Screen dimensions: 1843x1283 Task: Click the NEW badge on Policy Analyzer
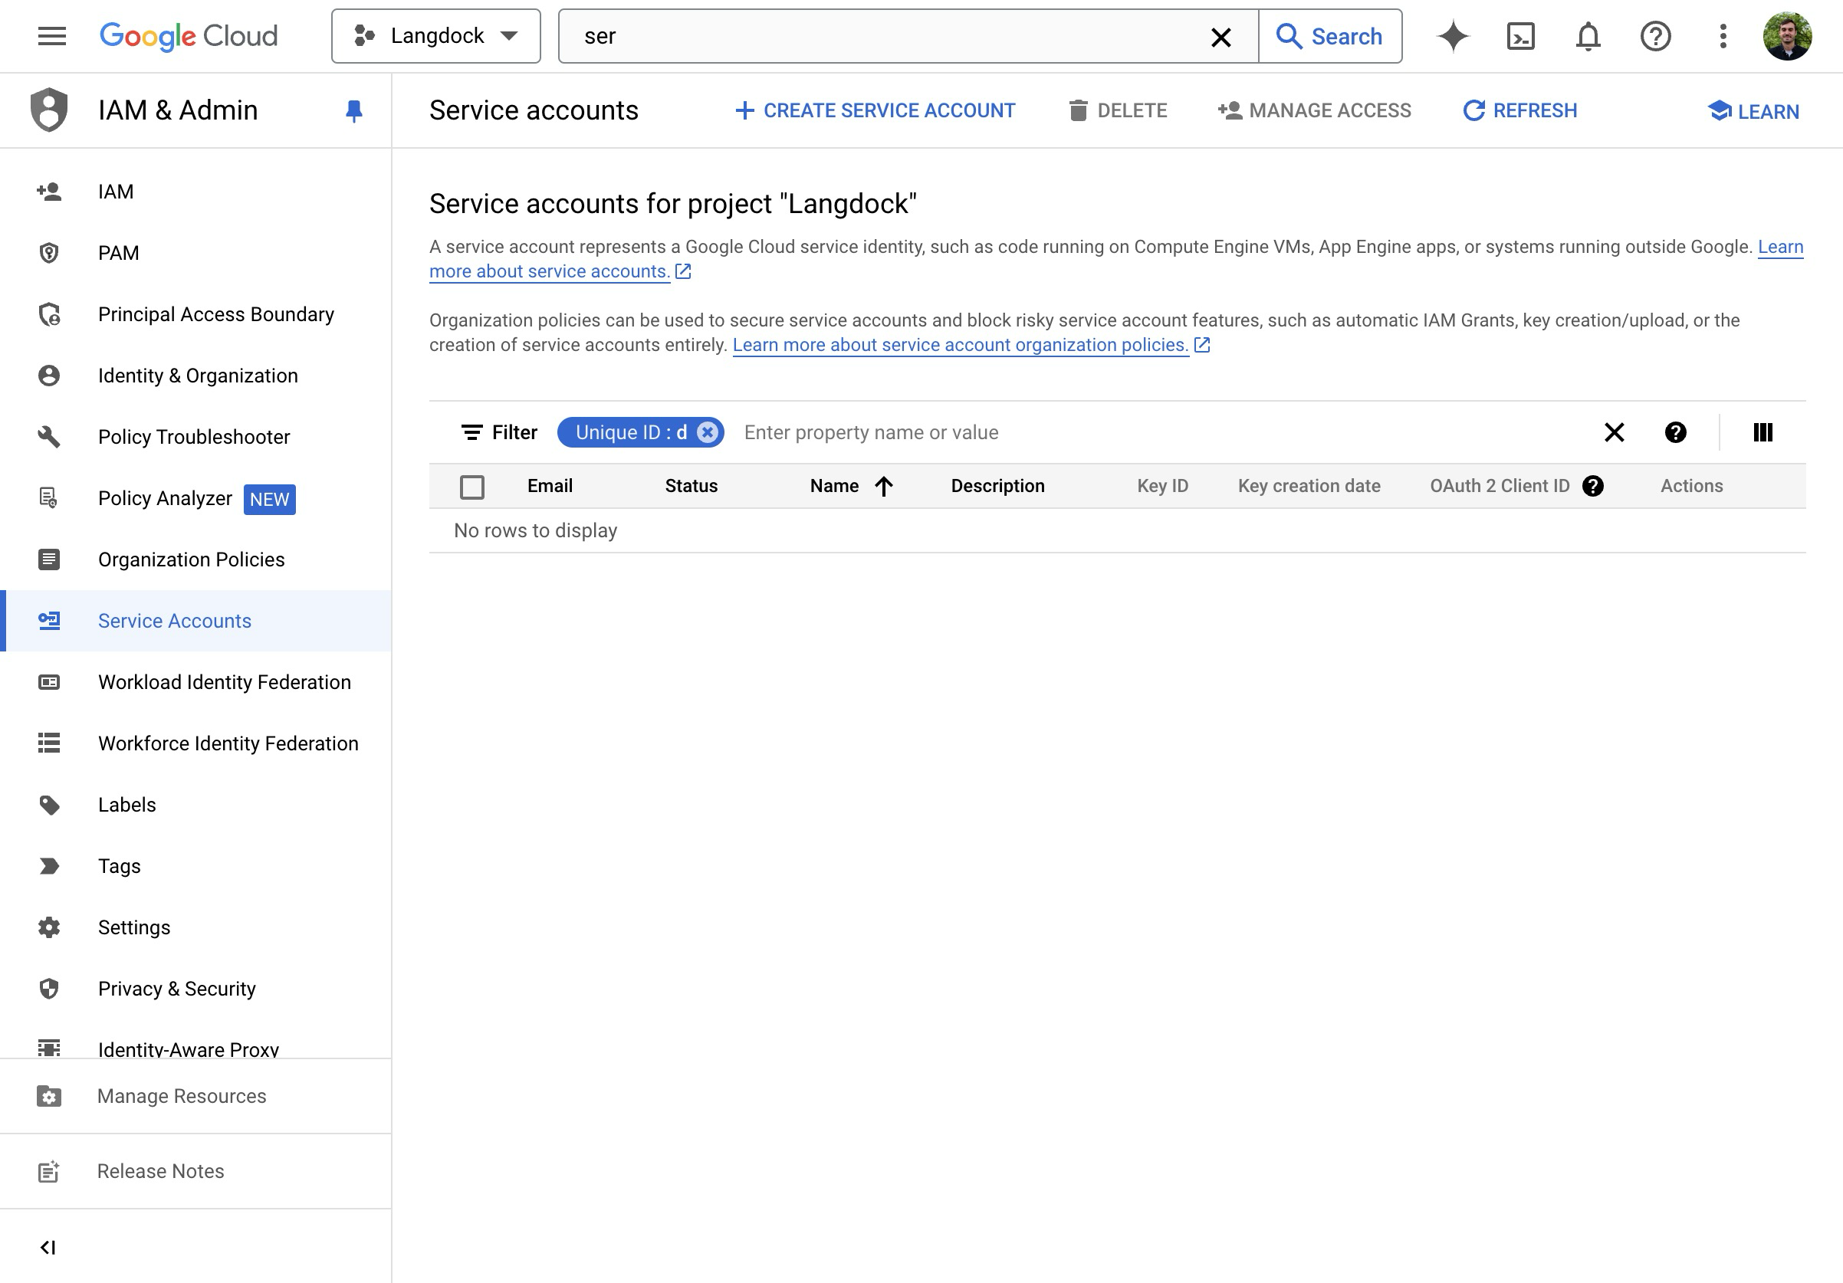269,499
